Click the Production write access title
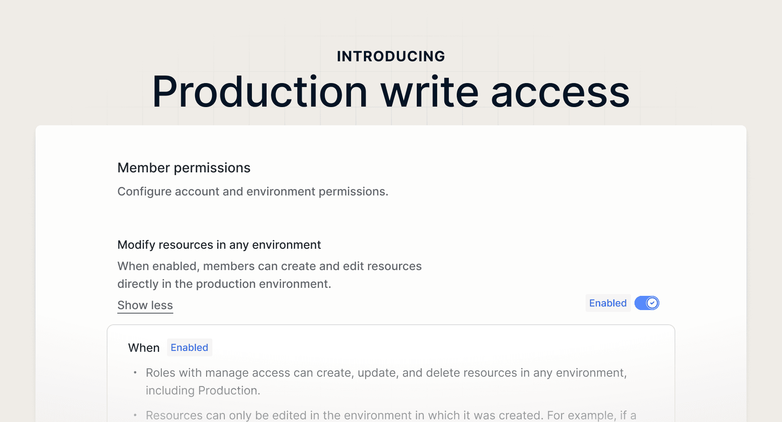 tap(391, 92)
